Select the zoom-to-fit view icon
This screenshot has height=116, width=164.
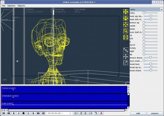(x=126, y=37)
